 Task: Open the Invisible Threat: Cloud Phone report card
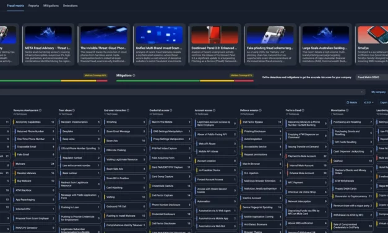(104, 45)
